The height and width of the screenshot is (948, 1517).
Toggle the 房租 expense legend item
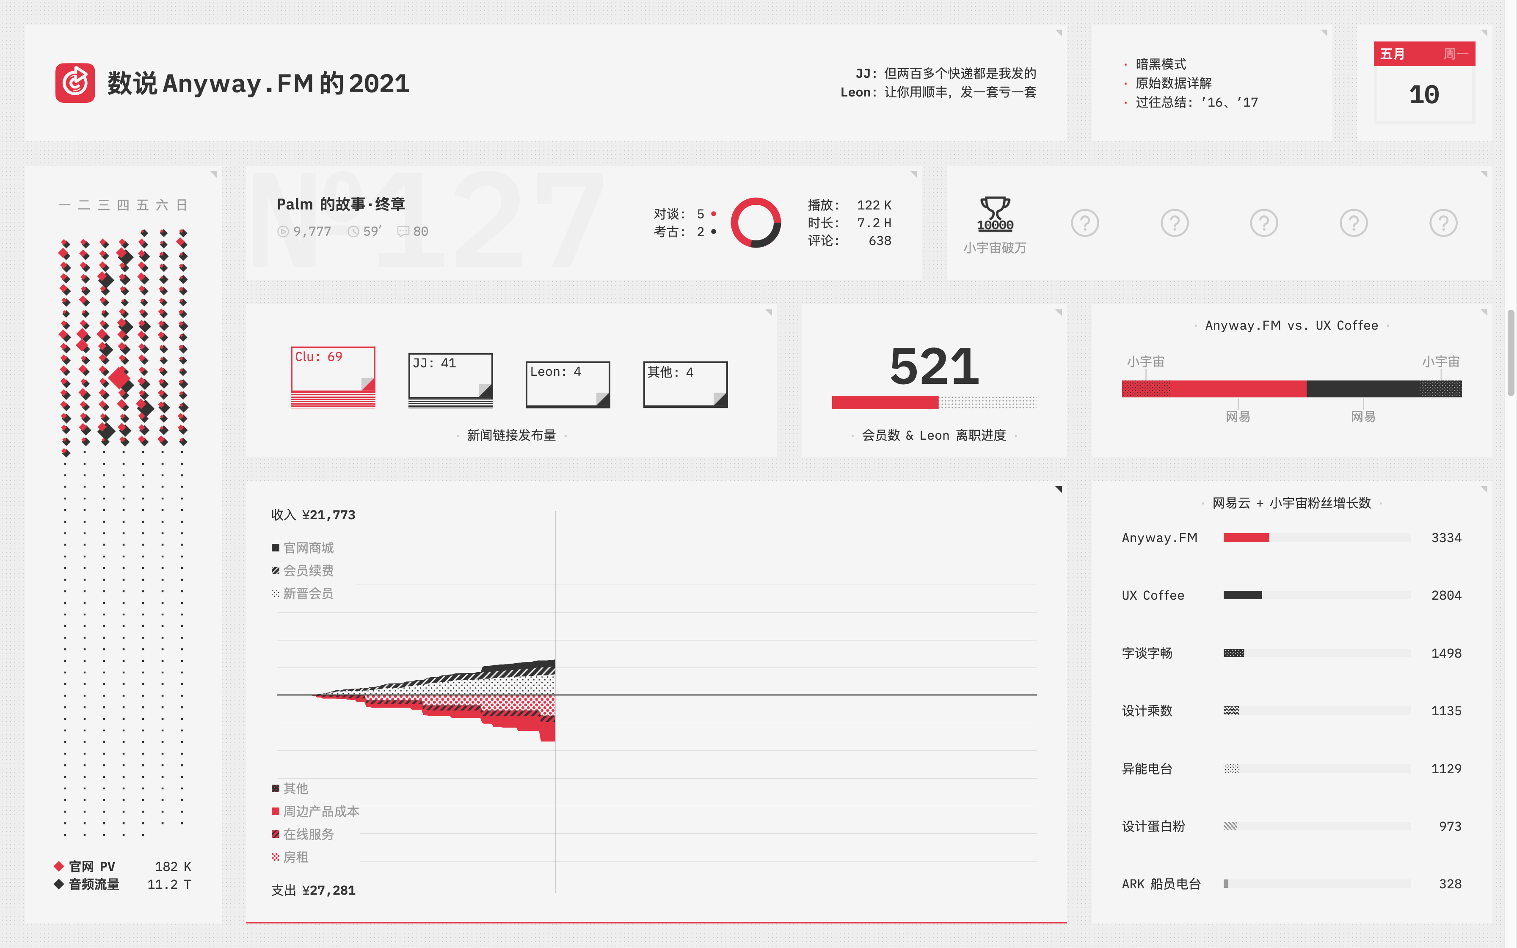click(x=290, y=857)
